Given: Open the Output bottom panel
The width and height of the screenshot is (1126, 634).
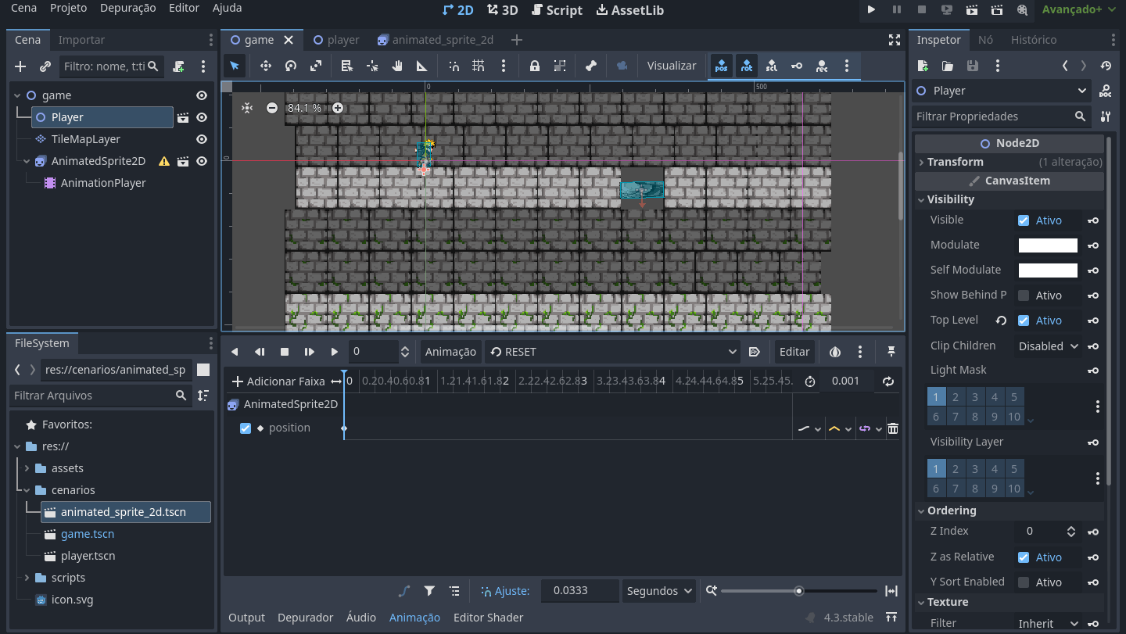Looking at the screenshot, I should coord(246,618).
